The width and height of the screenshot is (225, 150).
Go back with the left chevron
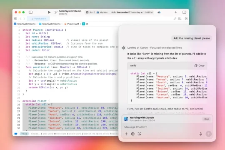[x=21, y=19]
